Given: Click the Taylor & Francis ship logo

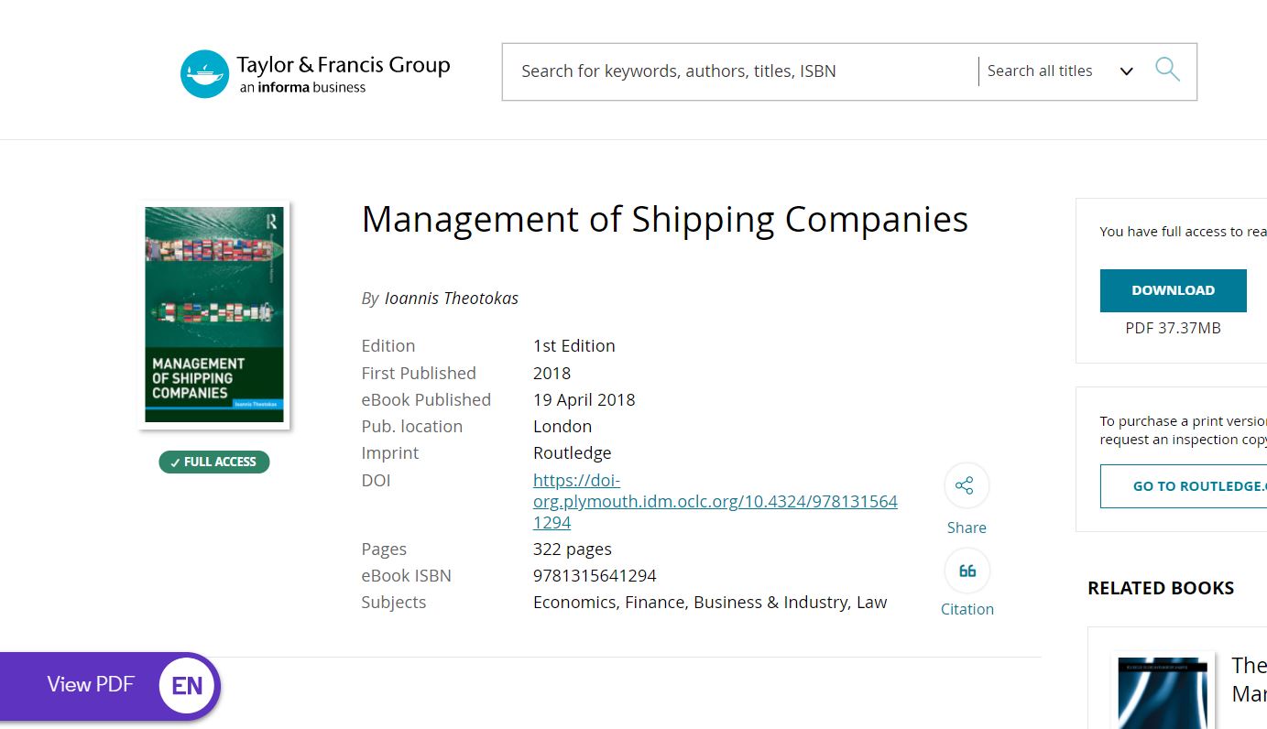Looking at the screenshot, I should pos(204,74).
